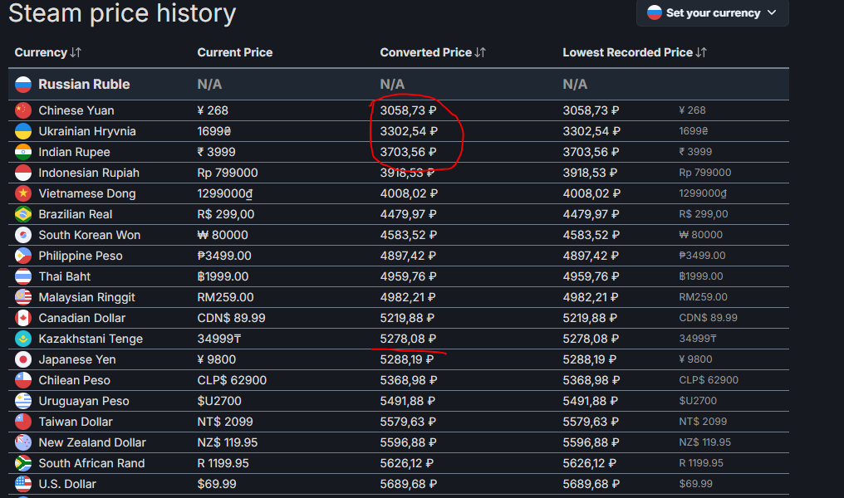
Task: Select the Ukrainian Hryvnia currency name
Action: click(x=87, y=131)
